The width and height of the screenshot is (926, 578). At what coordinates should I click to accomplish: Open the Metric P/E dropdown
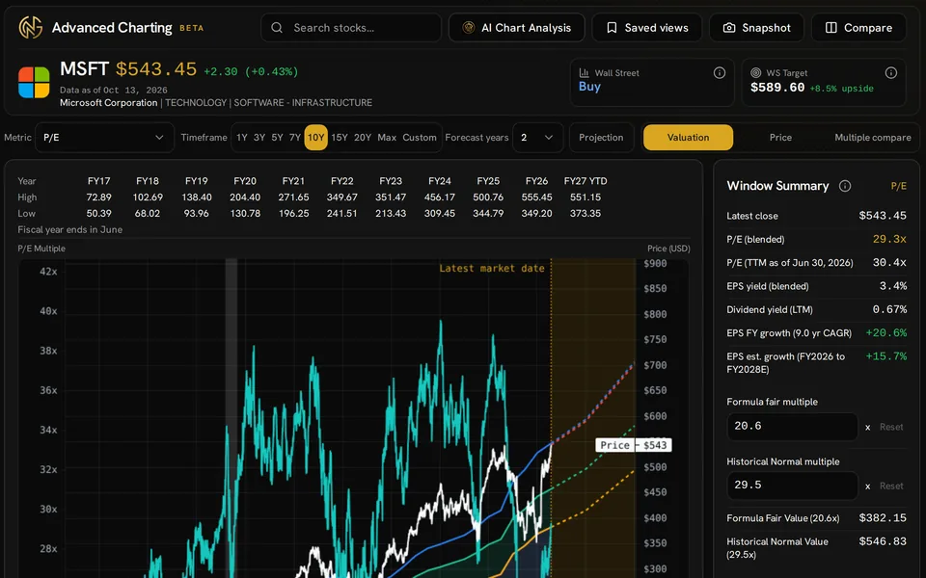104,138
